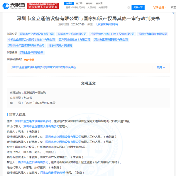Screen dimensions: 176x176
Task: Click court name 北京知识产权法院
Action: click(35, 93)
